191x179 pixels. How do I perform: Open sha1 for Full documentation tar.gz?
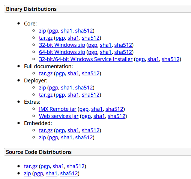tap(73, 73)
